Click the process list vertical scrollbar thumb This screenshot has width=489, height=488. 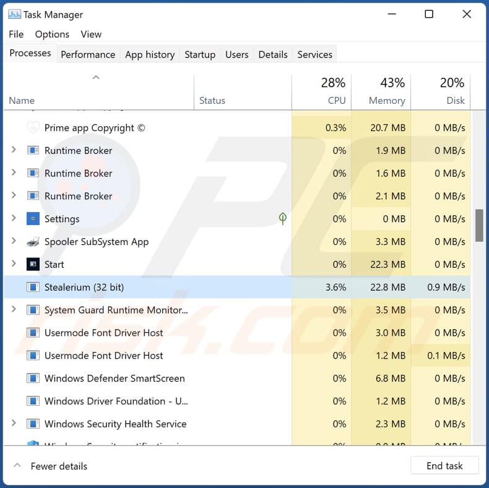(479, 225)
